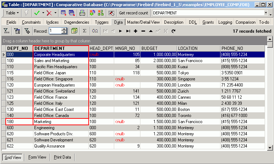
Task: Select the 'Marketing' department cell
Action: [61, 122]
